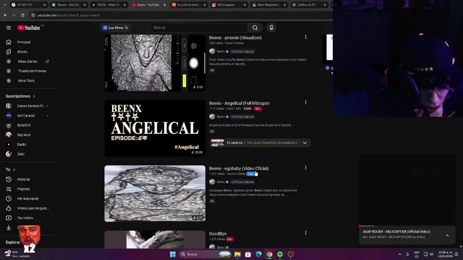The width and height of the screenshot is (463, 260).
Task: Open ByllyBDZ subscription channel
Action: coord(27,125)
